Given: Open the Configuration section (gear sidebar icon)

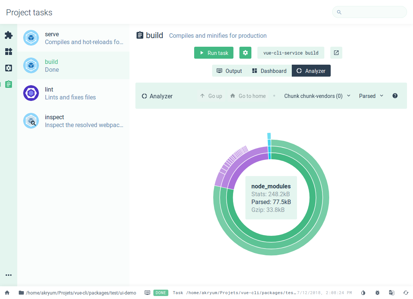Looking at the screenshot, I should pyautogui.click(x=8, y=68).
